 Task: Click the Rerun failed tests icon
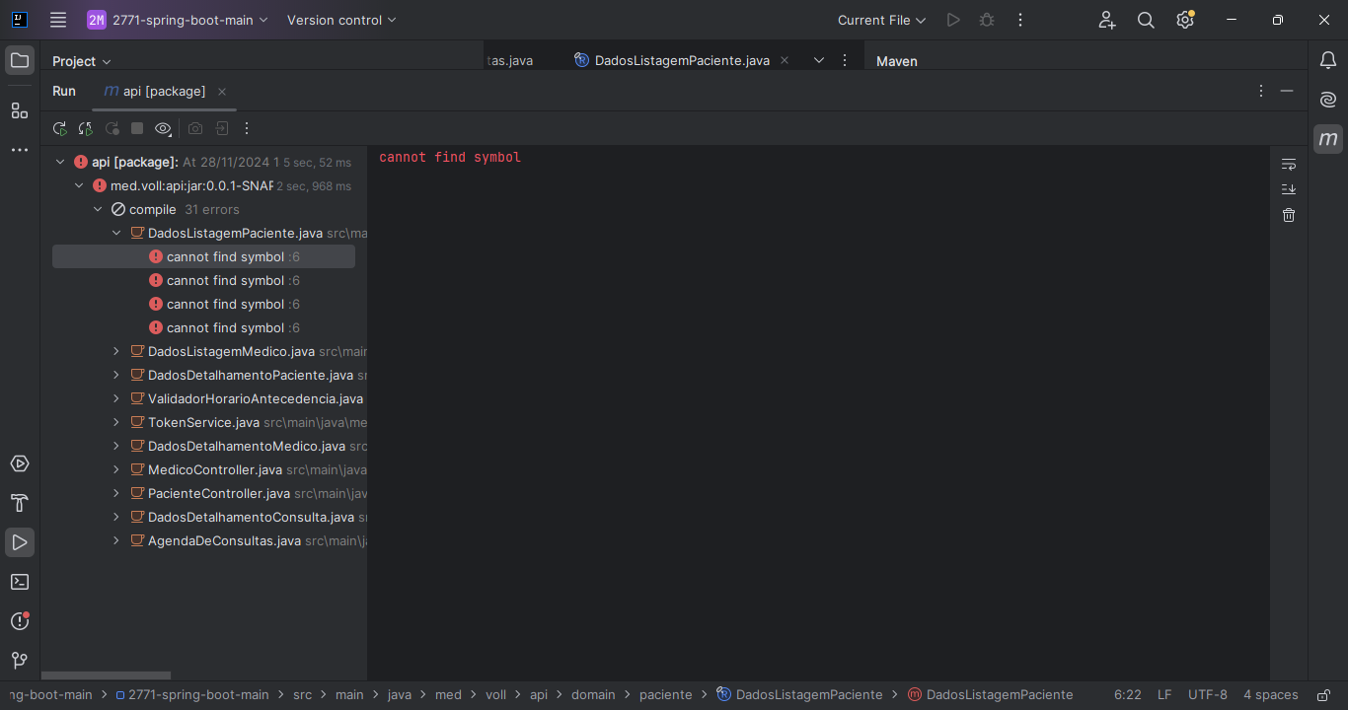click(x=86, y=128)
